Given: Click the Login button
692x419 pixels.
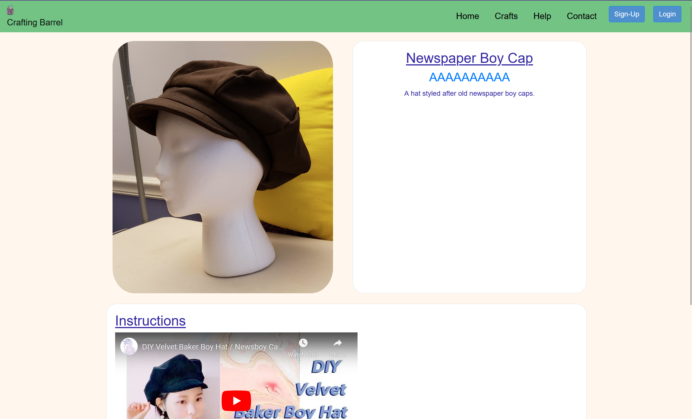Looking at the screenshot, I should pyautogui.click(x=667, y=14).
